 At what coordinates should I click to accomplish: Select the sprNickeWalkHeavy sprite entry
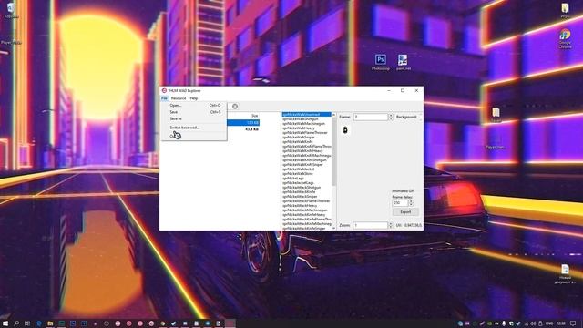[x=306, y=128]
